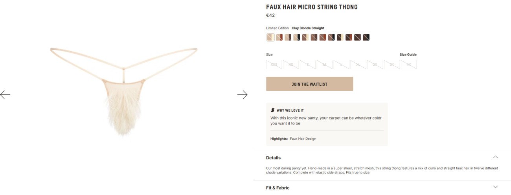Viewport: 511px width, 195px height.
Task: Select the Clay Blonde Straight swatch
Action: click(270, 38)
